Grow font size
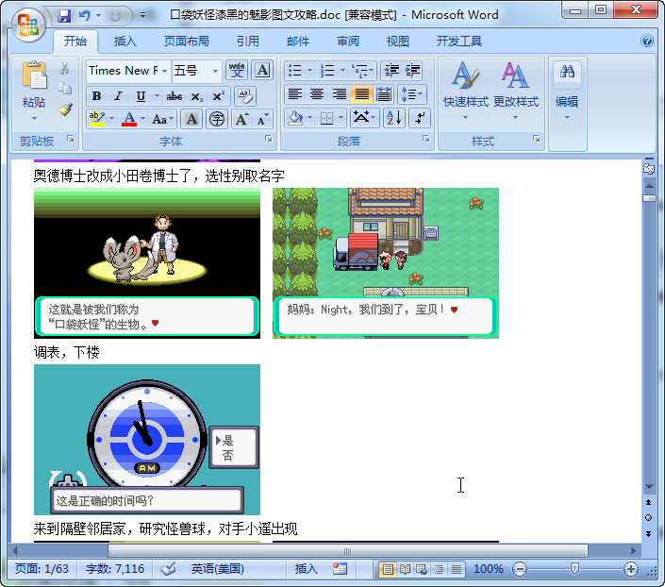 242,119
